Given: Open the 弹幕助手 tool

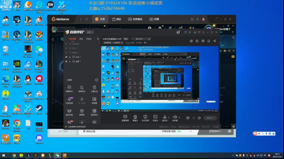Looking at the screenshot, I should (69, 89).
